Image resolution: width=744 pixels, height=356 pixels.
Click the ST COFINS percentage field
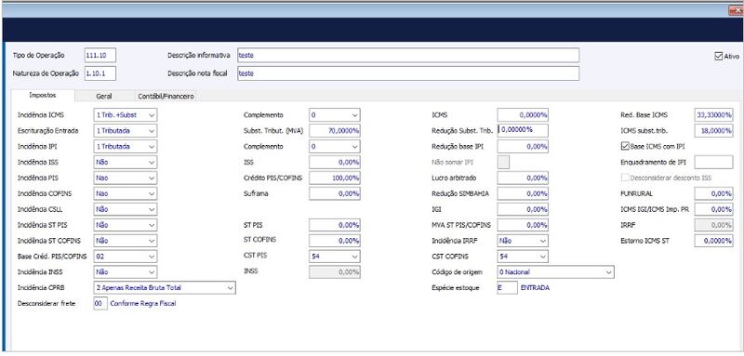(x=335, y=241)
